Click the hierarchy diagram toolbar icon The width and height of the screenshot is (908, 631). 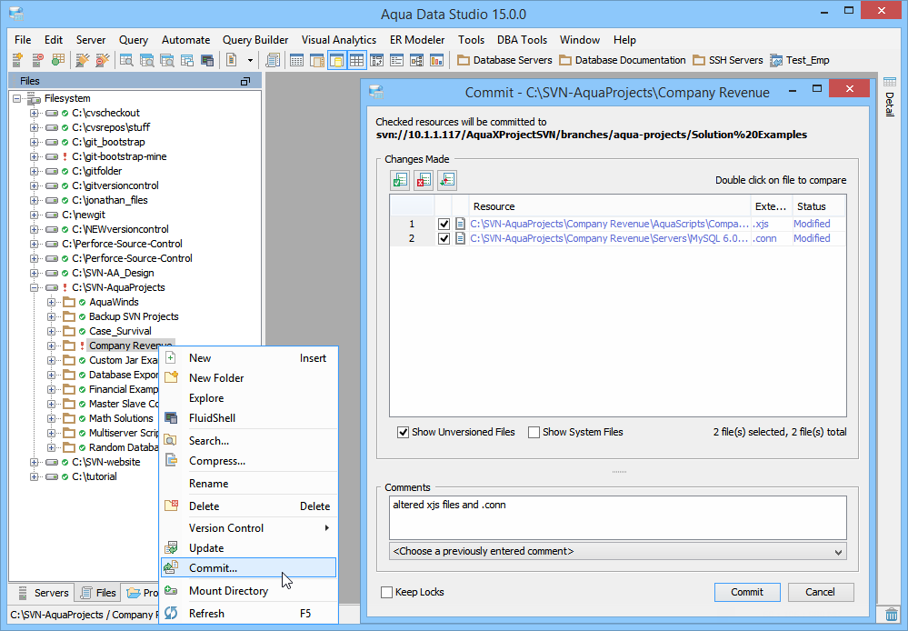(416, 60)
